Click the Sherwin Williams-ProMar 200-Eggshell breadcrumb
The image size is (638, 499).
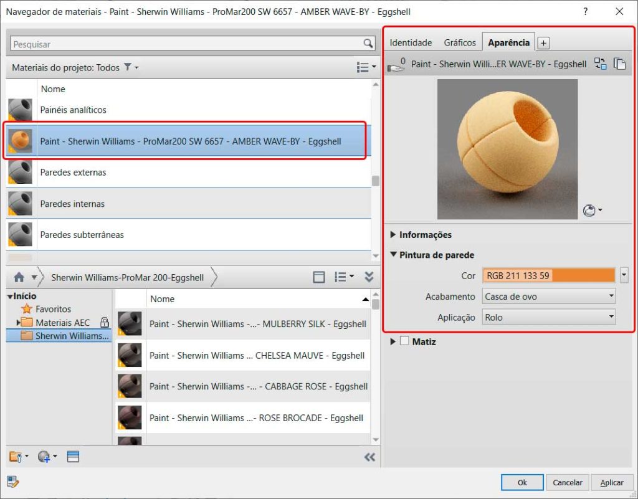[127, 277]
